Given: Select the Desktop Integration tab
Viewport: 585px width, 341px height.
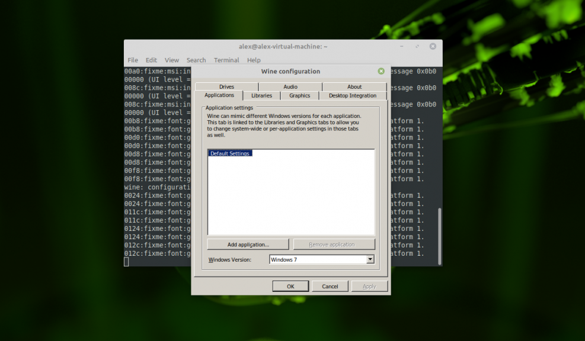Looking at the screenshot, I should 353,95.
